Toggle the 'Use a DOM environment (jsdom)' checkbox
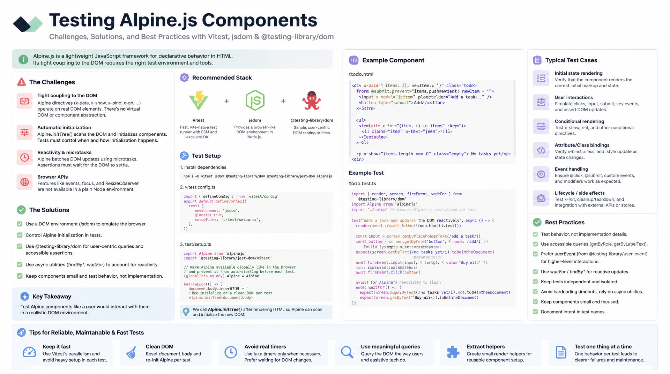 tap(20, 224)
